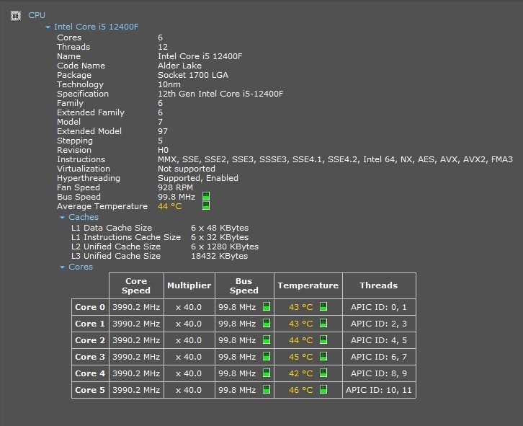Click the Supported, Enabled hyperthreading value
The image size is (523, 426).
tap(198, 178)
